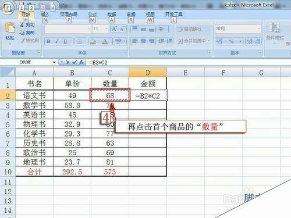
Task: Click the formula bar showing =B2*C2
Action: (x=188, y=62)
